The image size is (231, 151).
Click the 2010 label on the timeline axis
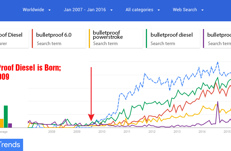click(x=102, y=132)
